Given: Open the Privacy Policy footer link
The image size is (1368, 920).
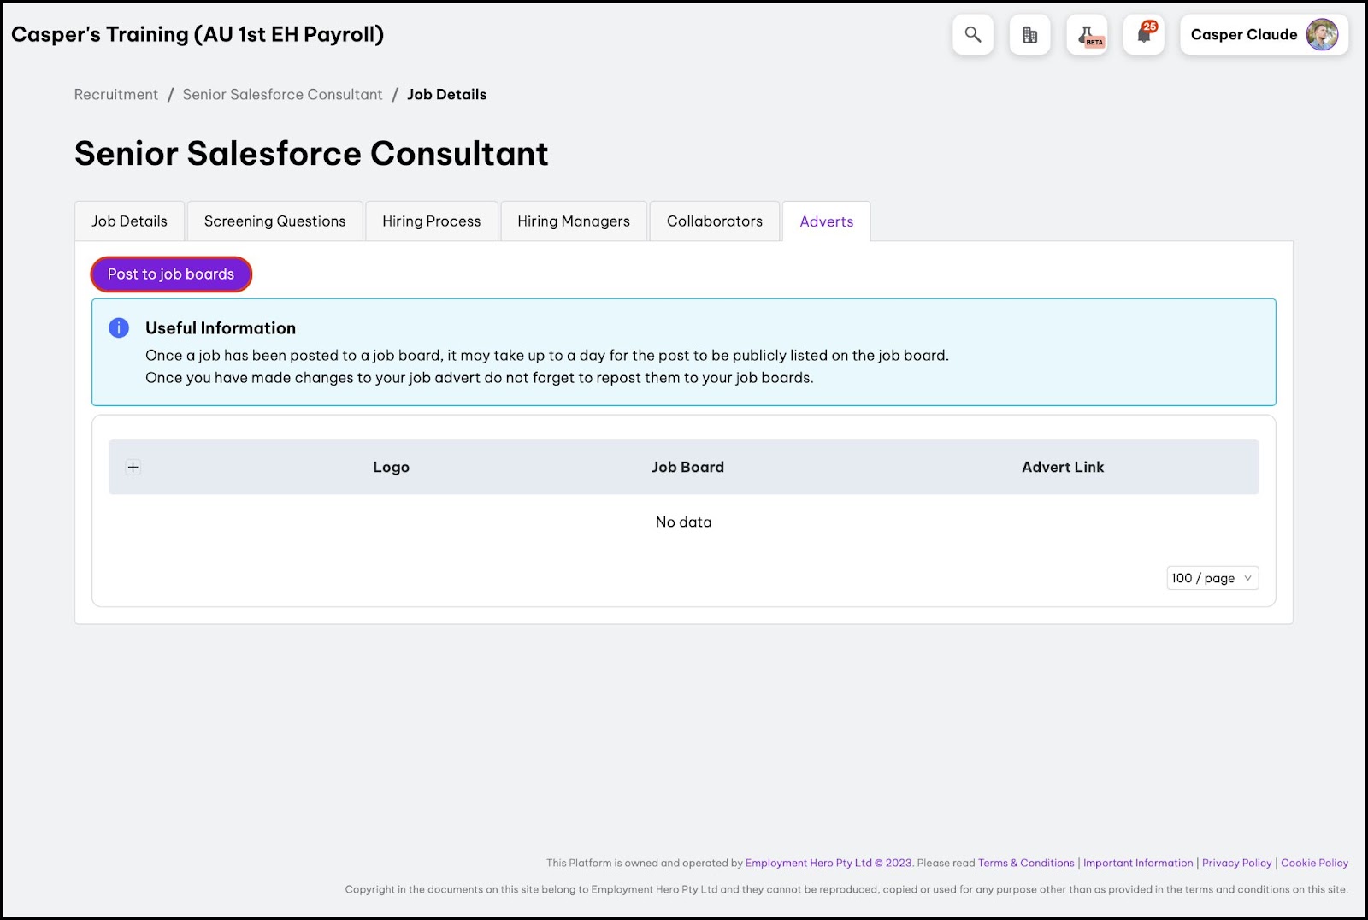Looking at the screenshot, I should coord(1236,863).
